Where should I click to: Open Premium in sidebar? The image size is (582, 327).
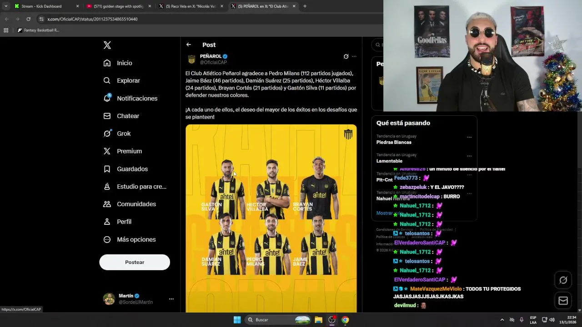pos(122,151)
